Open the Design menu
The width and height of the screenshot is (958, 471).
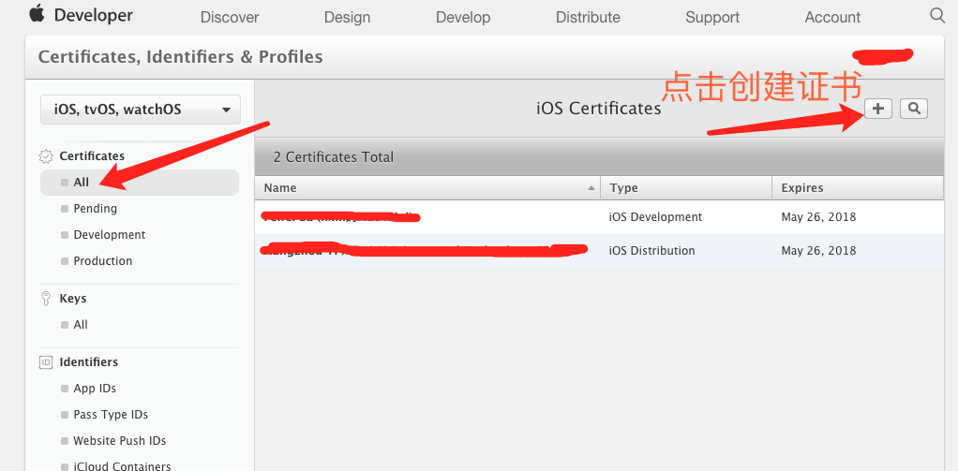point(347,17)
